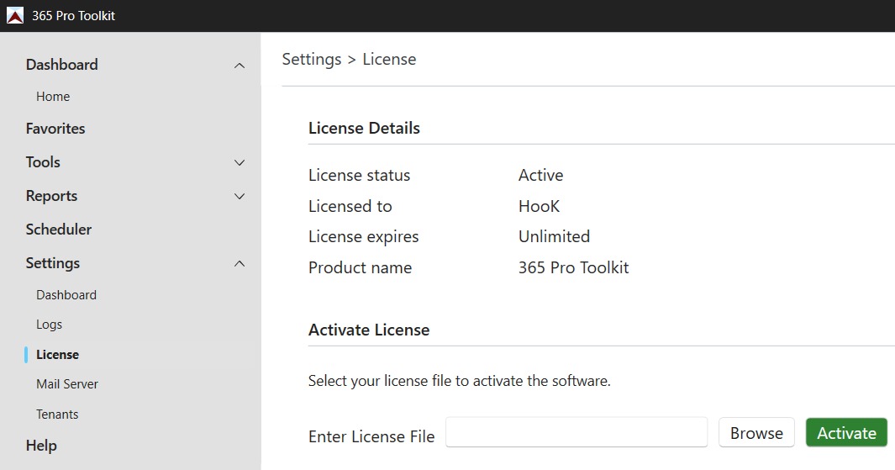Click the green Activate button
The image size is (895, 470).
pyautogui.click(x=846, y=433)
